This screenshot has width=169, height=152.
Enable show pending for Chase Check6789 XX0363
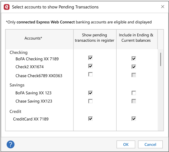click(90, 74)
